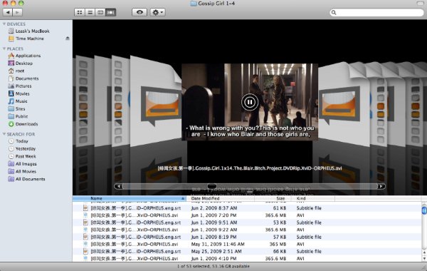This screenshot has height=271, width=427.
Task: Toggle the toolbar with the top-right pill button
Action: click(421, 4)
